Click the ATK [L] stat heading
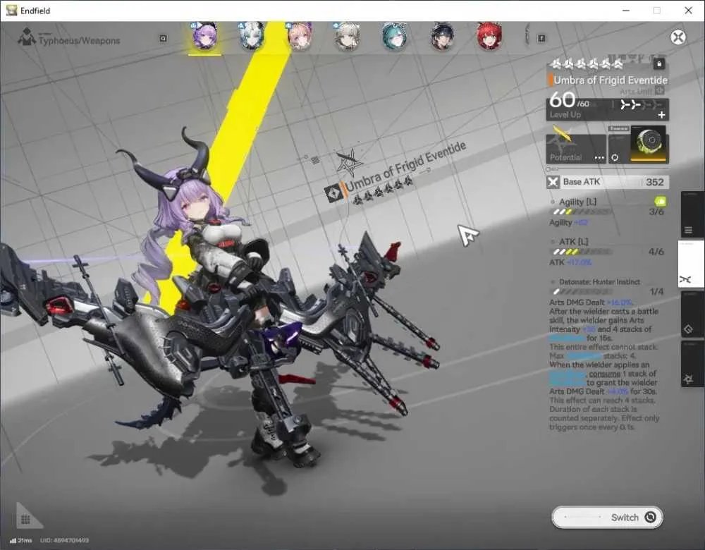Viewport: 705px width, 550px height. pyautogui.click(x=574, y=241)
